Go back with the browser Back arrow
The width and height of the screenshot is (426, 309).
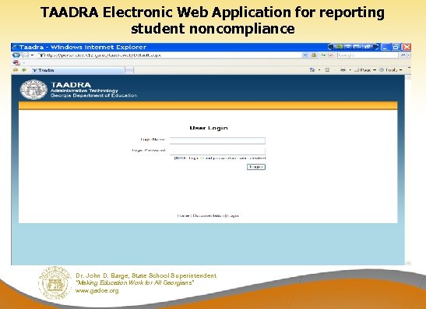[x=16, y=55]
